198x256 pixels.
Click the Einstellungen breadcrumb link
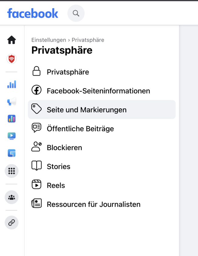coord(49,40)
